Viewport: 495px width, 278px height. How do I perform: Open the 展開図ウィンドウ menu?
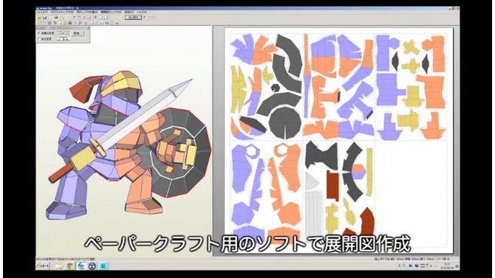[x=111, y=13]
